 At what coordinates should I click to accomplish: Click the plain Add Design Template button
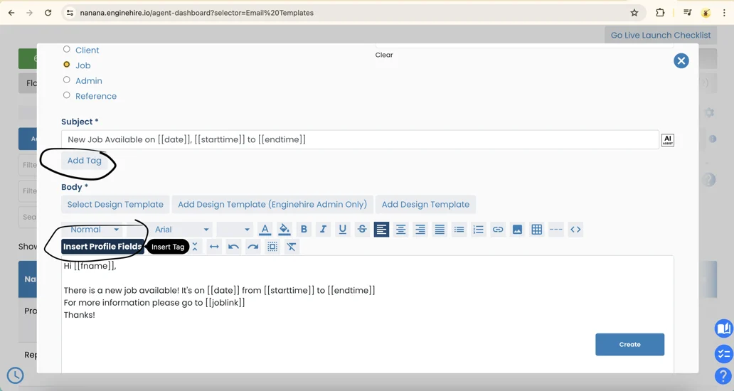pos(425,205)
